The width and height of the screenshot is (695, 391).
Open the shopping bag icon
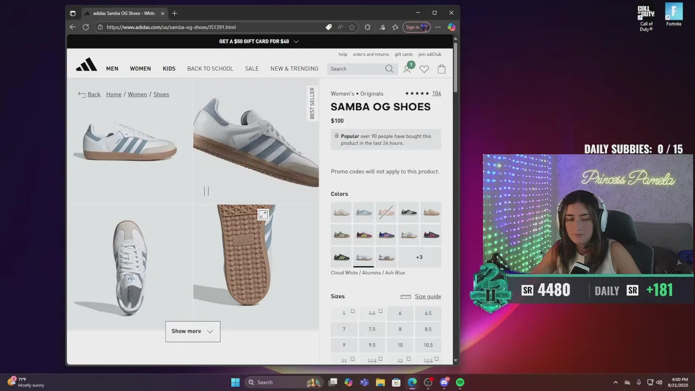pos(441,69)
